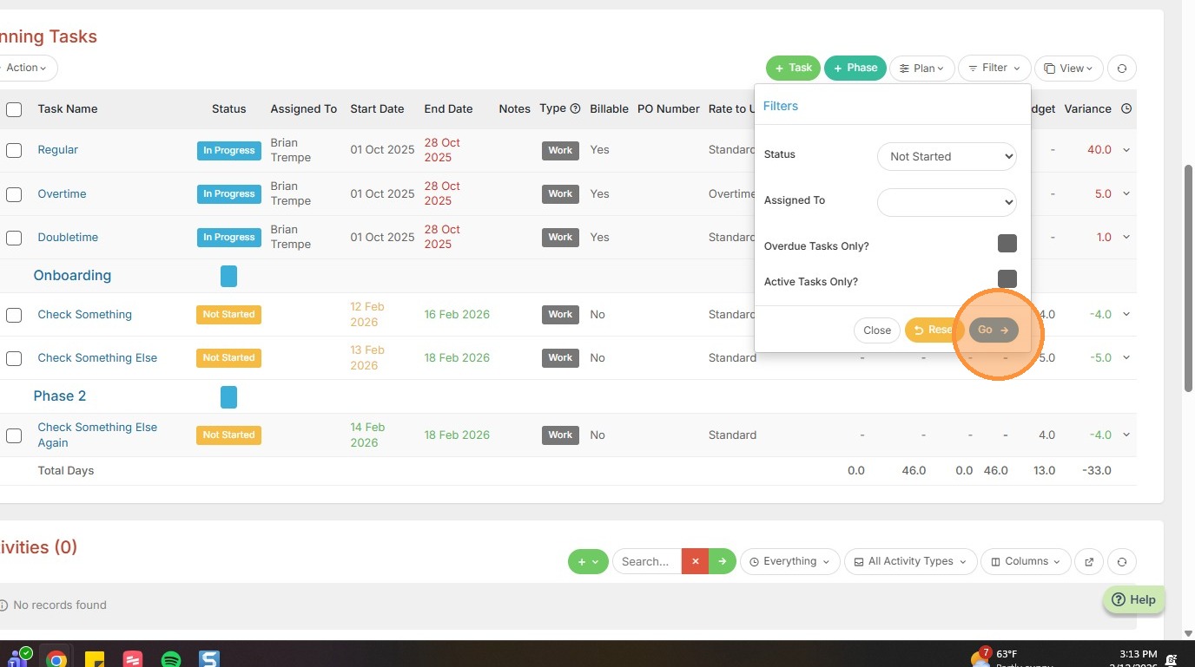Open the green add-activity dropdown

(x=588, y=562)
